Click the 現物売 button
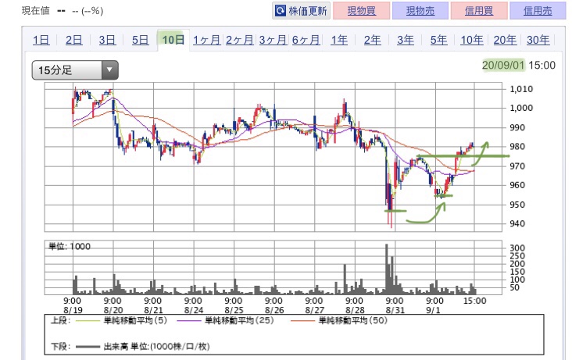 (420, 11)
